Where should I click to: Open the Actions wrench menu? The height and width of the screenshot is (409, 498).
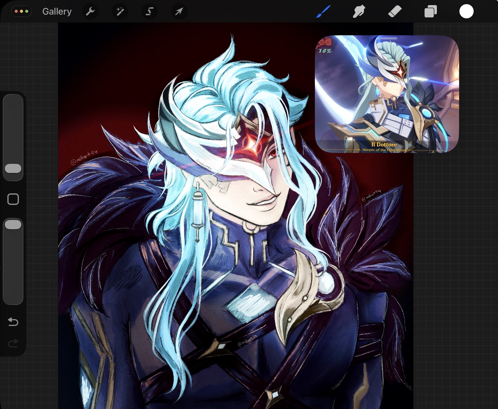point(90,12)
